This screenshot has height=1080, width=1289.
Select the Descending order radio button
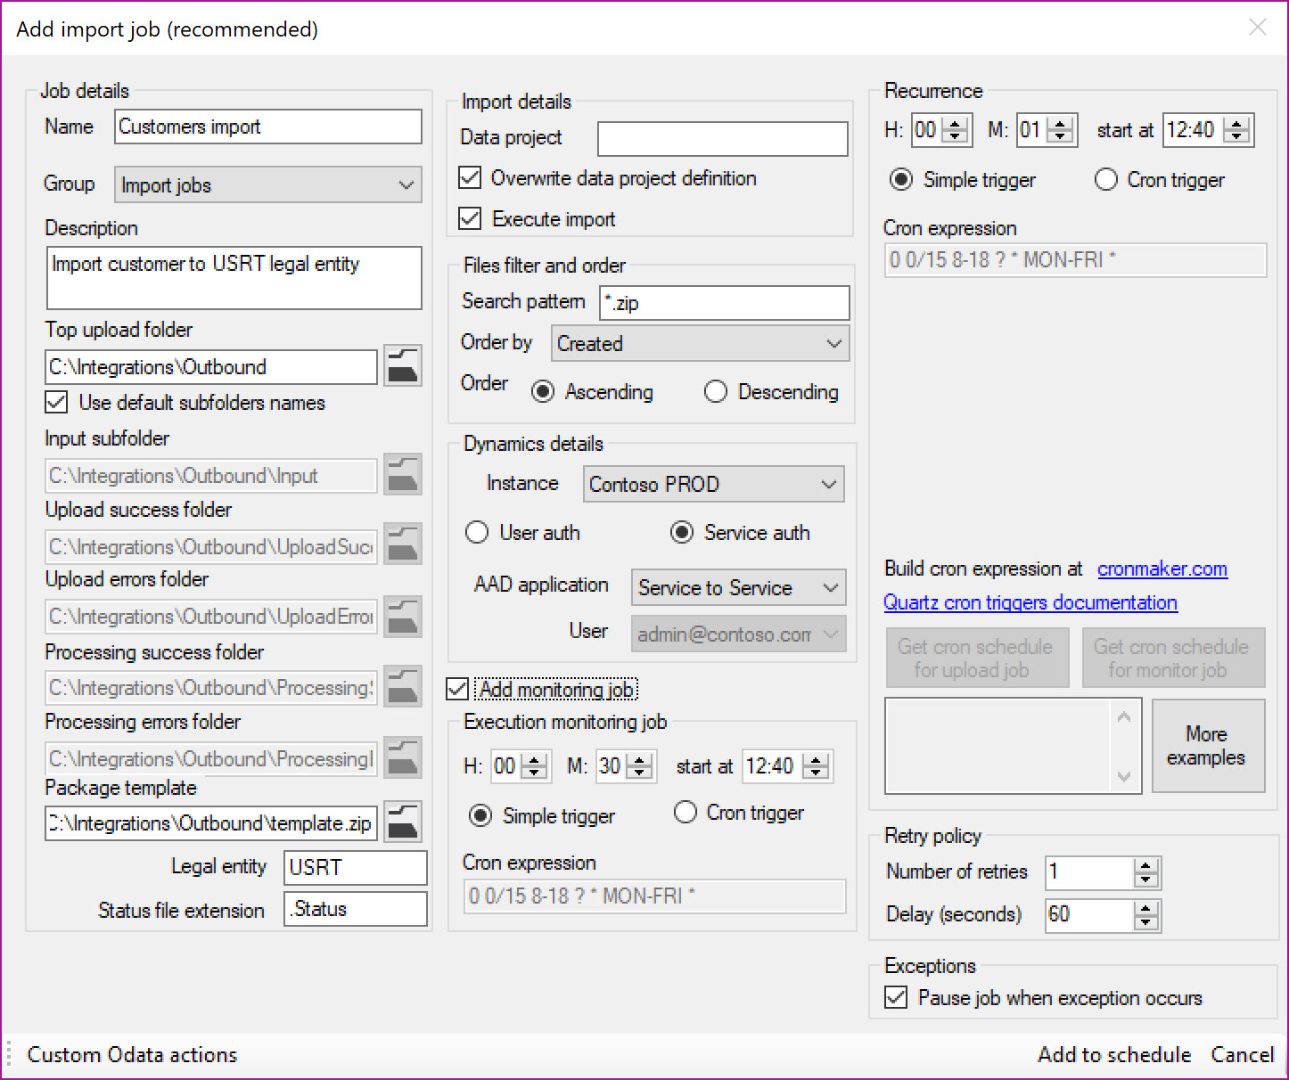716,392
